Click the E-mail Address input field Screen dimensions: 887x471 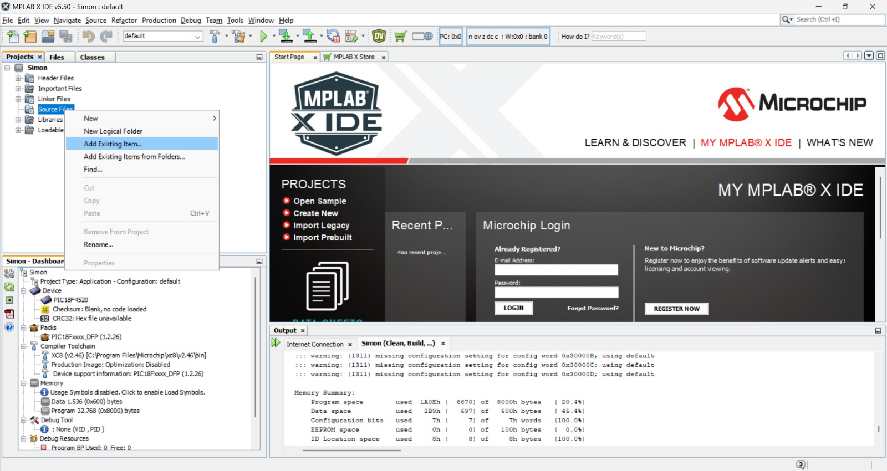(556, 270)
